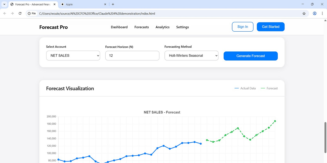Image resolution: width=327 pixels, height=163 pixels.
Task: Select the Forecast Pro browser tab
Action: click(x=33, y=4)
